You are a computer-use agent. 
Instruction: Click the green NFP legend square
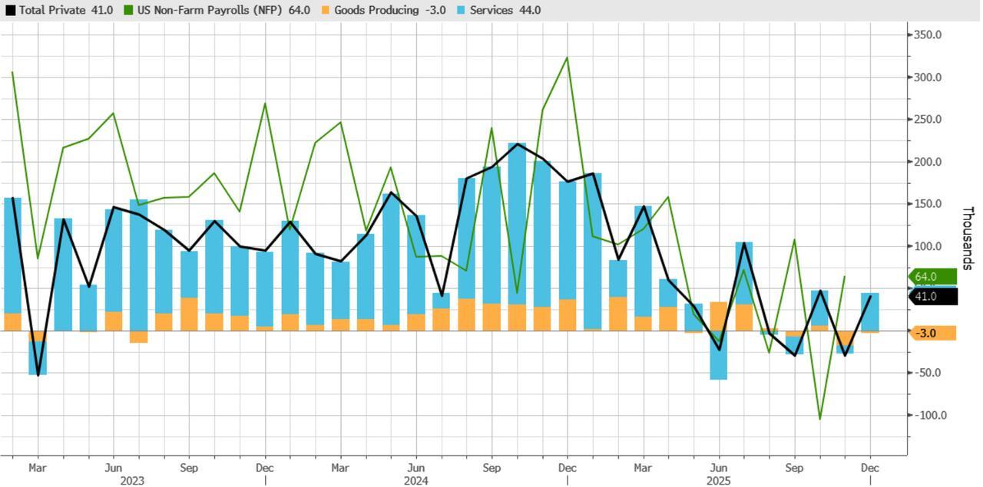pos(128,10)
